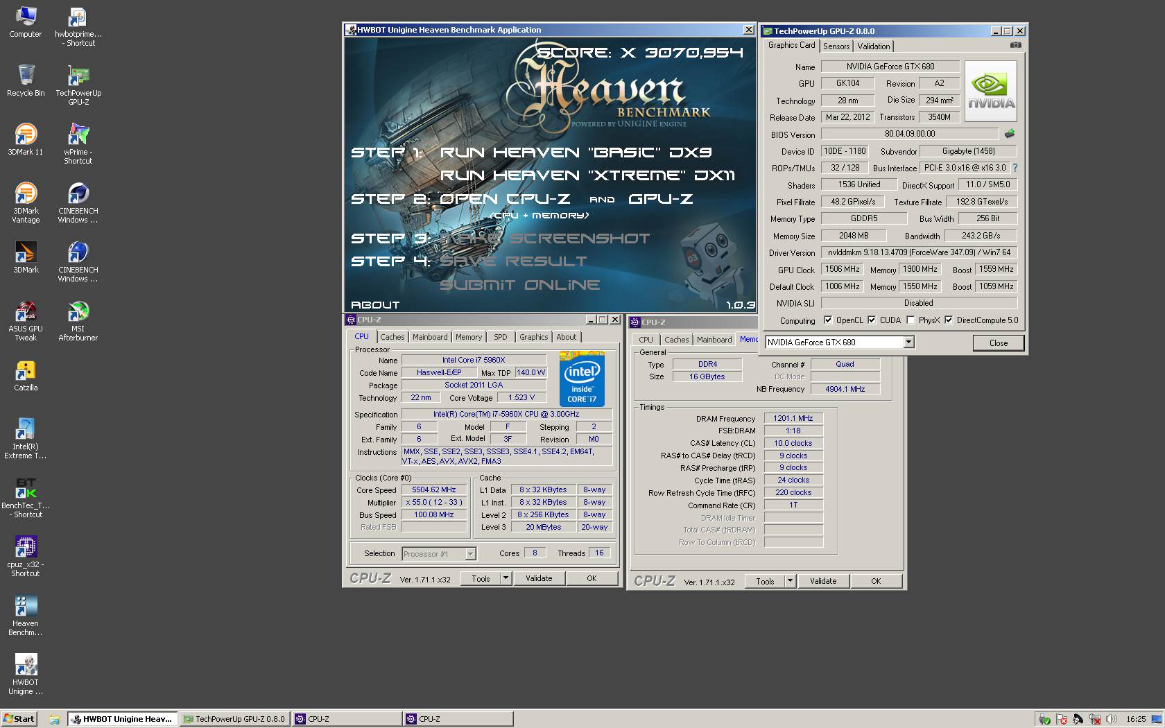Viewport: 1165px width, 728px height.
Task: Expand the Tools dropdown arrow in CPU window
Action: 506,578
